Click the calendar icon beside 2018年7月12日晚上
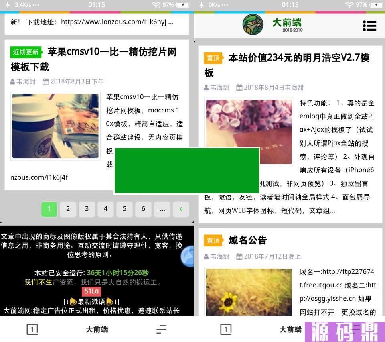This screenshot has height=342, width=385. [239, 256]
